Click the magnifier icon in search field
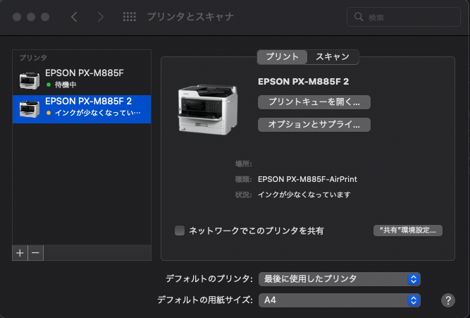The width and height of the screenshot is (470, 318). pyautogui.click(x=359, y=17)
